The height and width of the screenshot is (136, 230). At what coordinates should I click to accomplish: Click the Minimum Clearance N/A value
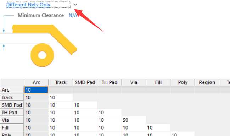click(x=73, y=15)
